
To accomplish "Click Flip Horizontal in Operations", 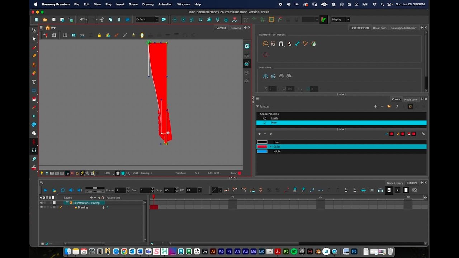I will pos(265,76).
